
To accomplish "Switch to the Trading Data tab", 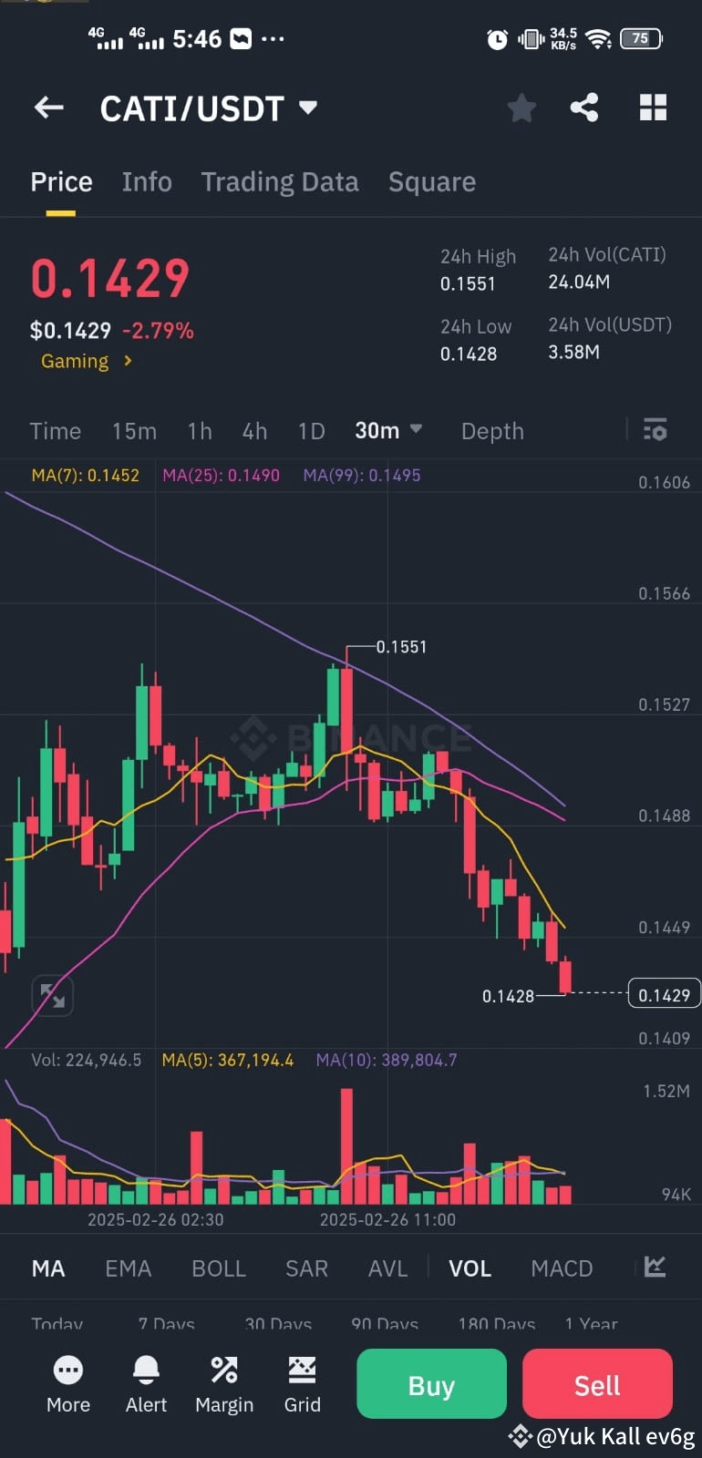I will click(280, 181).
